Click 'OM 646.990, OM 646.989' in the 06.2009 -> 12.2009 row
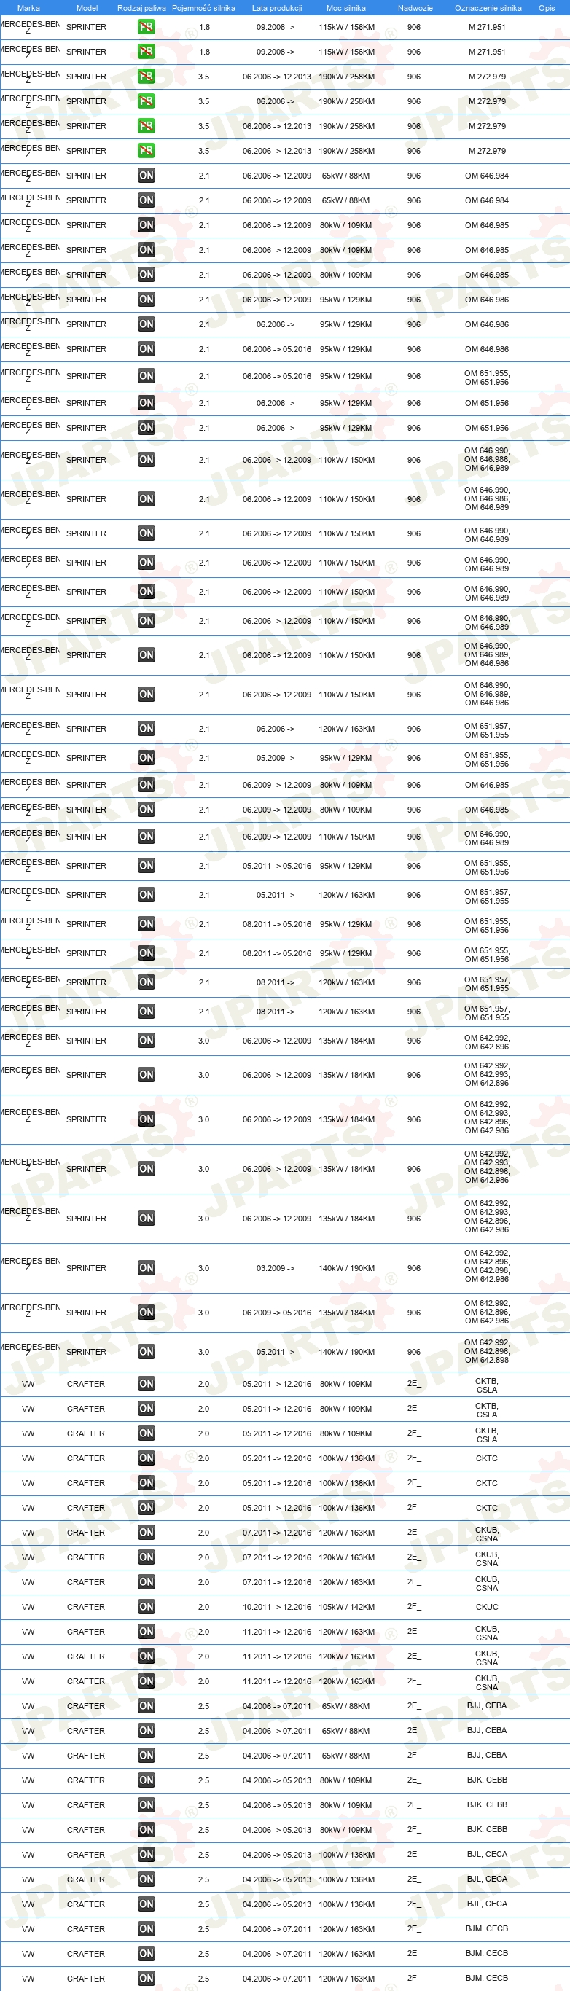The height and width of the screenshot is (1991, 570). (487, 839)
